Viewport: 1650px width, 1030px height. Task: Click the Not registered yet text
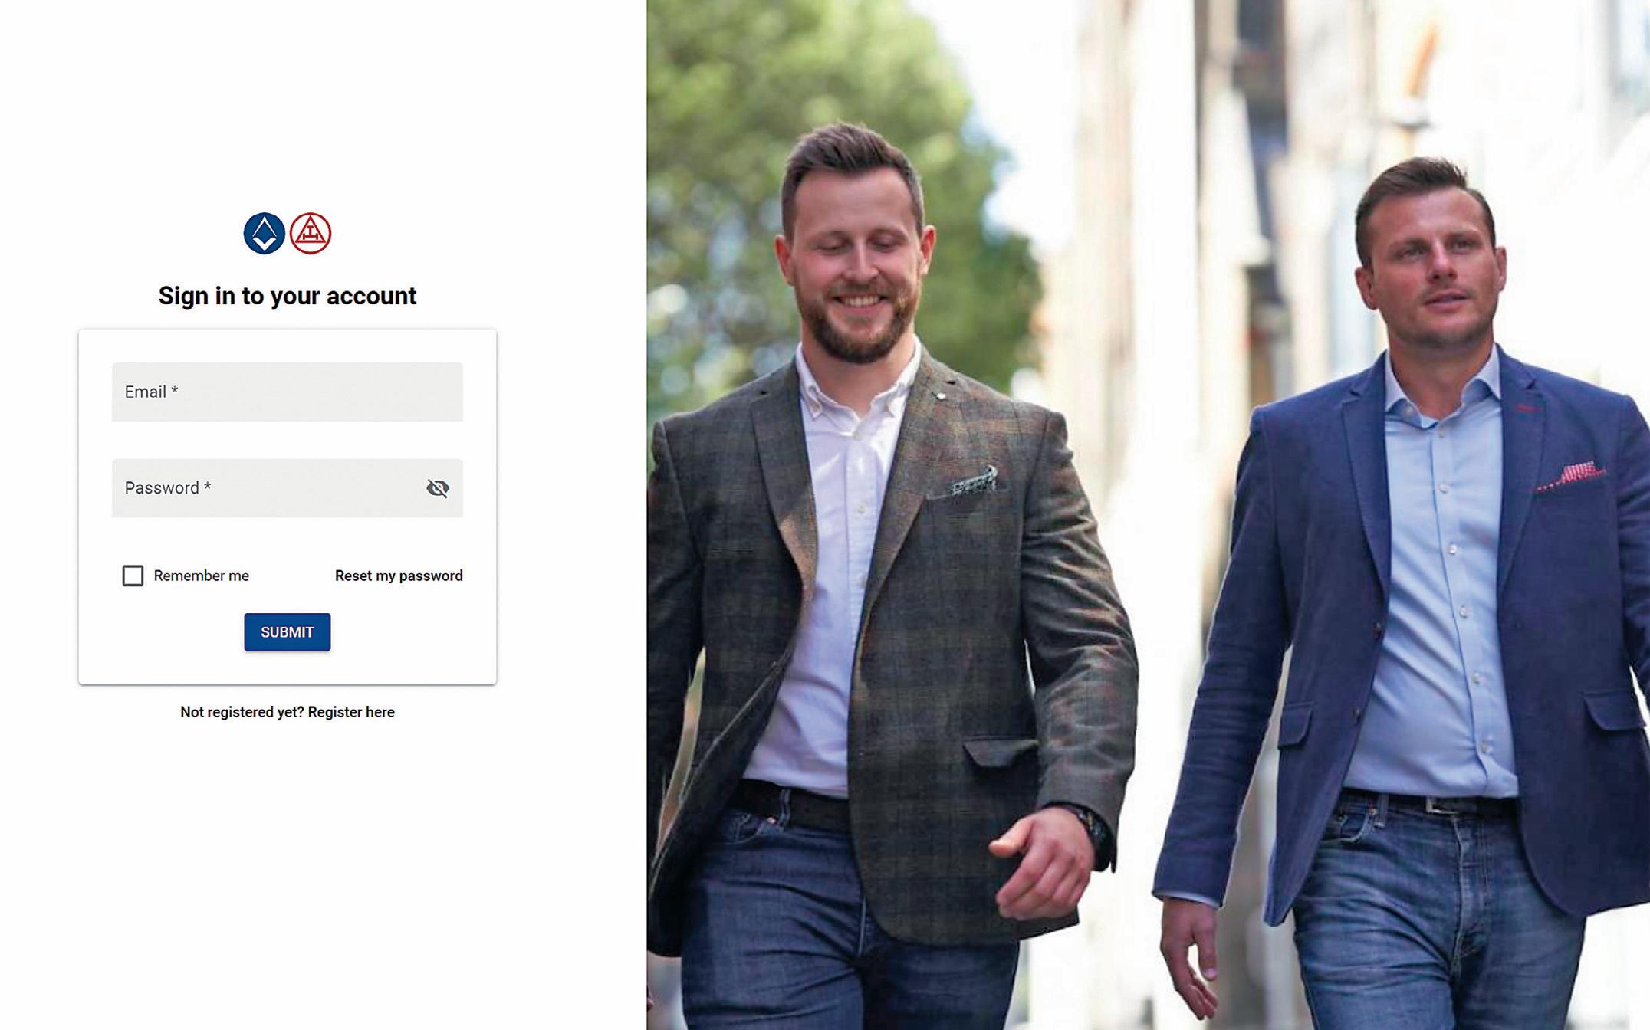coord(242,712)
